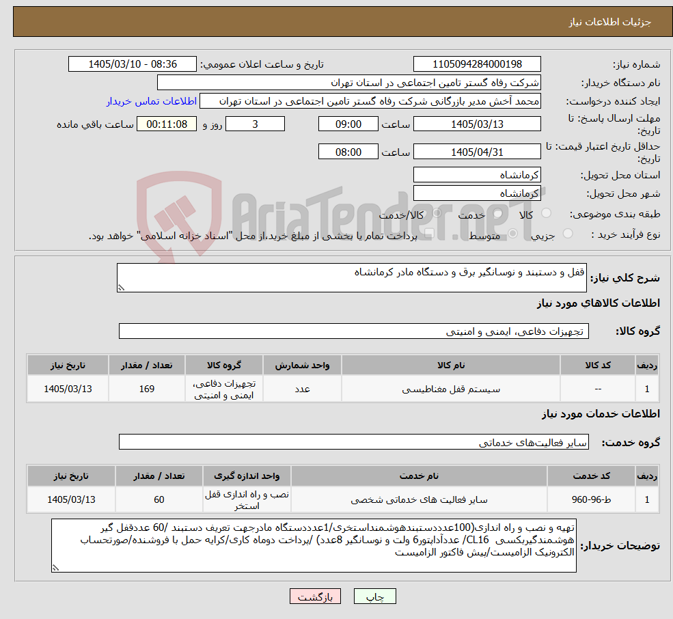Click the need number field 1105094284000198
673x619 pixels.
pos(477,64)
